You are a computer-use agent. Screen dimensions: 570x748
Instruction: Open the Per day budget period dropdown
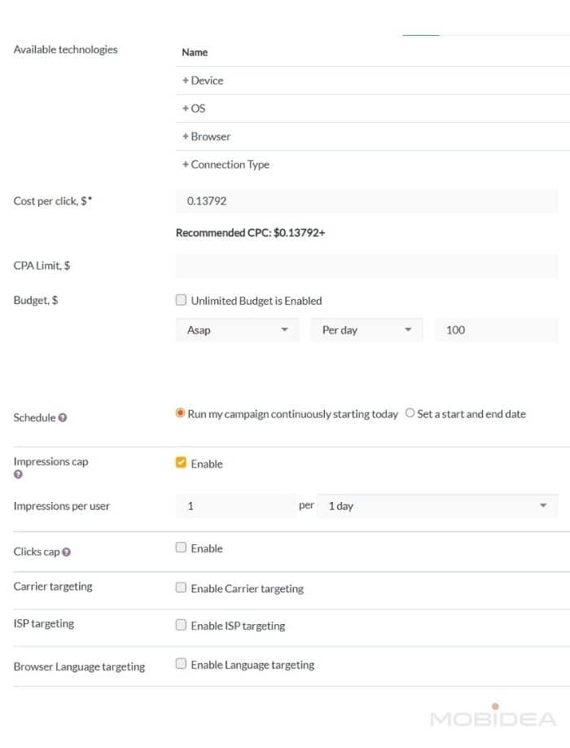tap(366, 330)
